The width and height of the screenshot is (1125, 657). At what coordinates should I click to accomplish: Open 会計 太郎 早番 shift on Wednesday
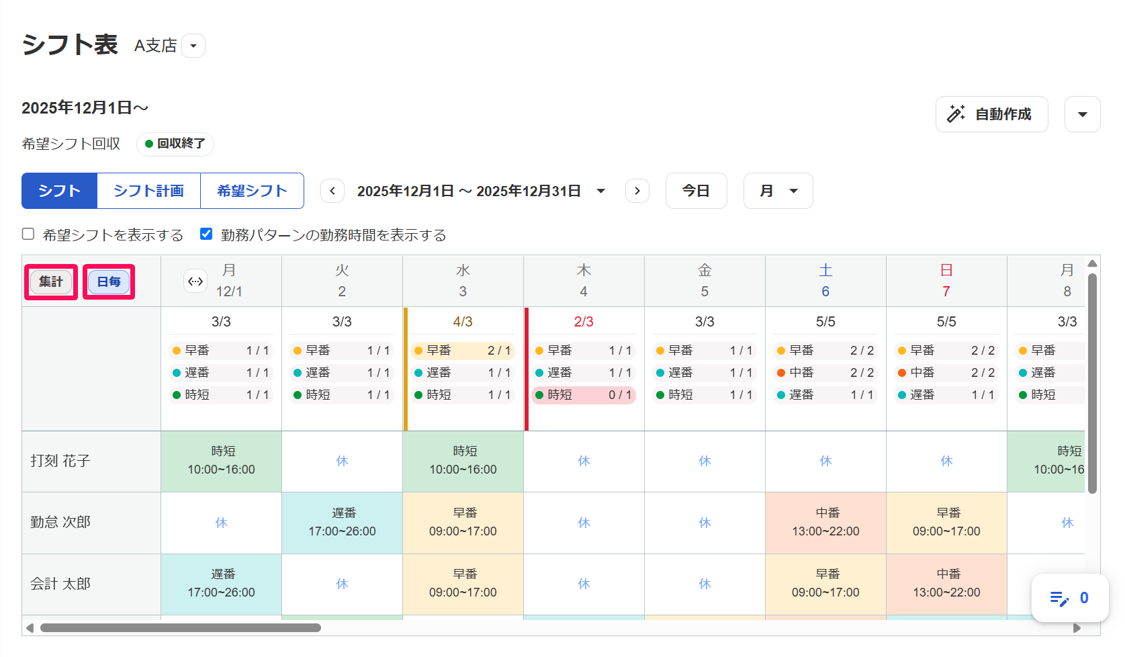click(463, 584)
